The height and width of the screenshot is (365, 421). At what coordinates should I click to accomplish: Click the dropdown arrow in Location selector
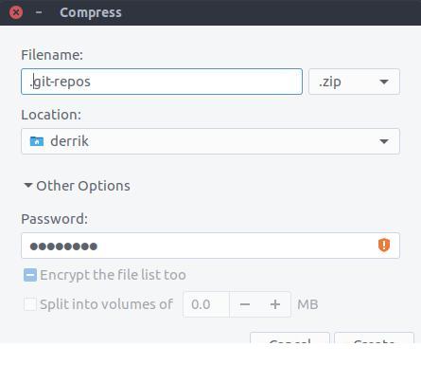tap(384, 141)
